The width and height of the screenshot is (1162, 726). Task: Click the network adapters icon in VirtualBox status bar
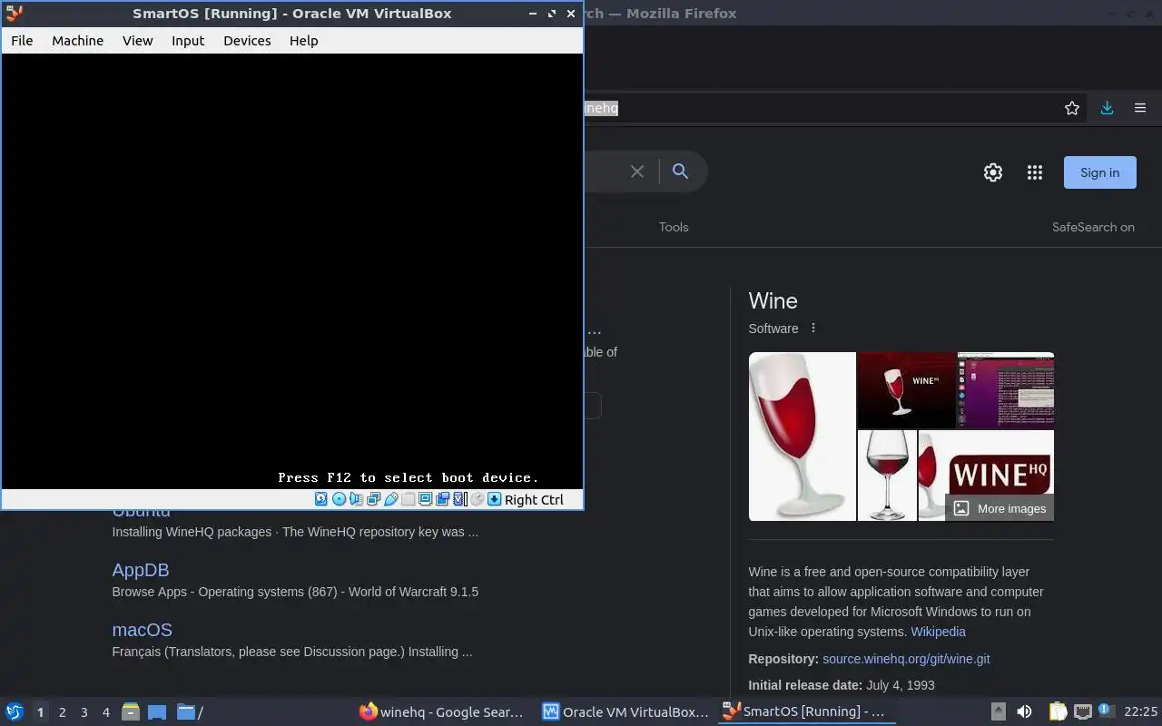point(373,499)
